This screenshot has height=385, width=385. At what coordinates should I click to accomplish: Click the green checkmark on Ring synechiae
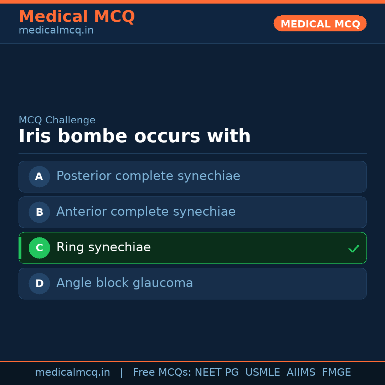pos(354,248)
